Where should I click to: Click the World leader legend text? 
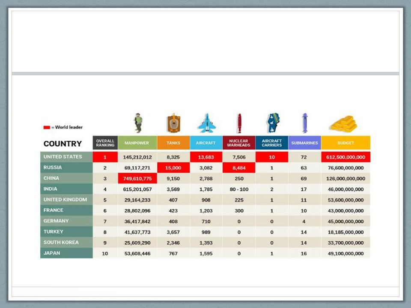pyautogui.click(x=68, y=127)
